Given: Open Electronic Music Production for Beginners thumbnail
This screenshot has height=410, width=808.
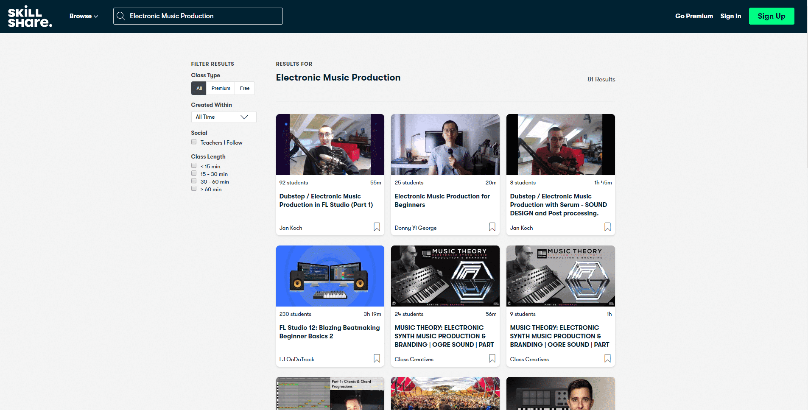Looking at the screenshot, I should coord(445,145).
